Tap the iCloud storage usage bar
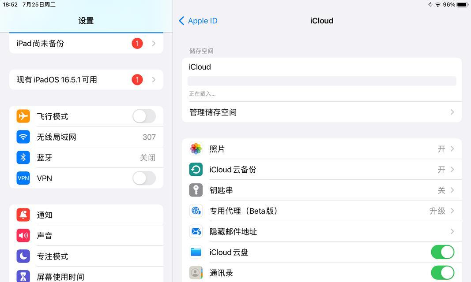Image resolution: width=471 pixels, height=282 pixels. point(322,81)
